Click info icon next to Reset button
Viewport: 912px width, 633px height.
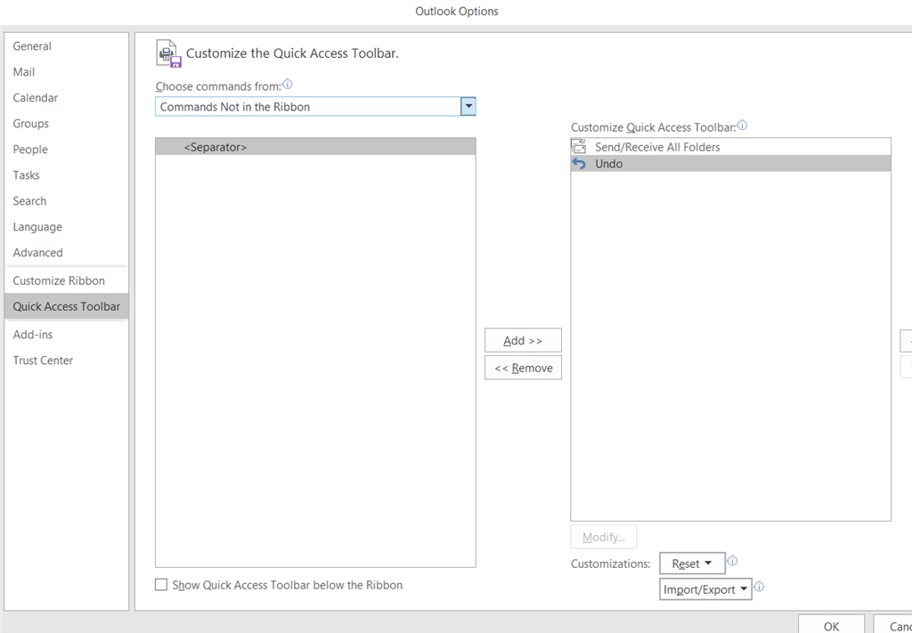coord(733,561)
